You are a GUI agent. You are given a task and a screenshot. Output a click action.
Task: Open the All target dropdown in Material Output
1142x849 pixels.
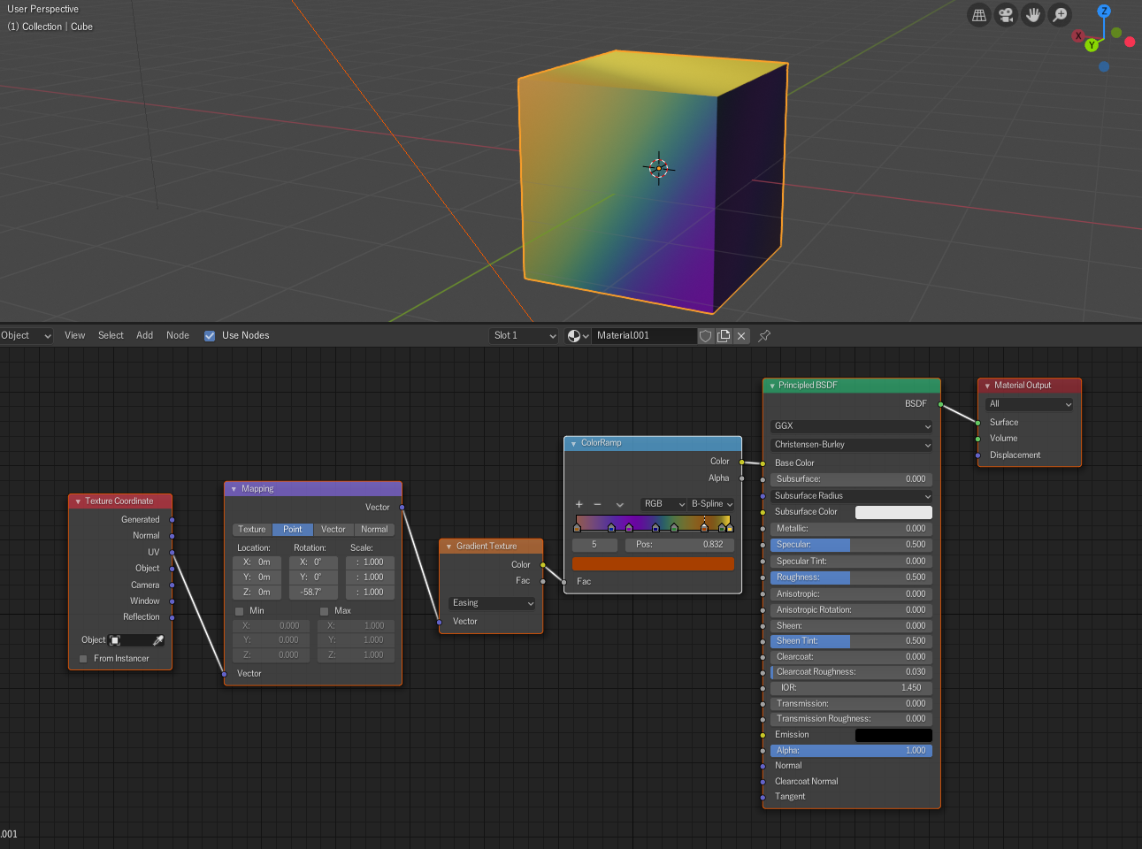click(x=1030, y=404)
